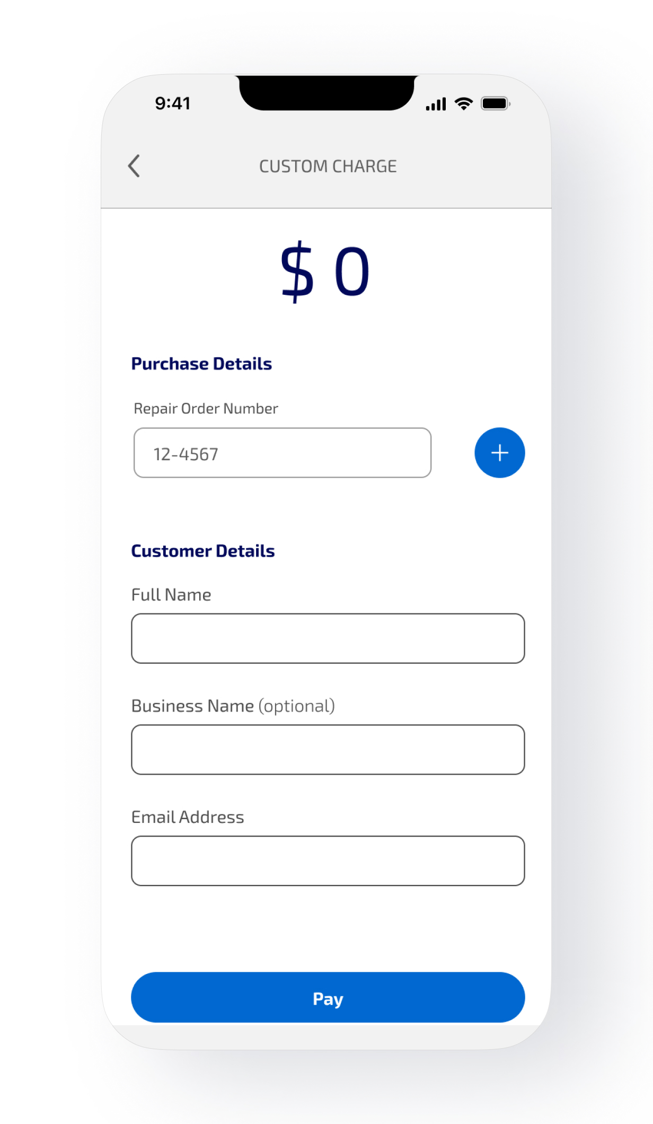This screenshot has width=653, height=1124.
Task: Tap the 9:41 clock in status bar
Action: click(173, 103)
